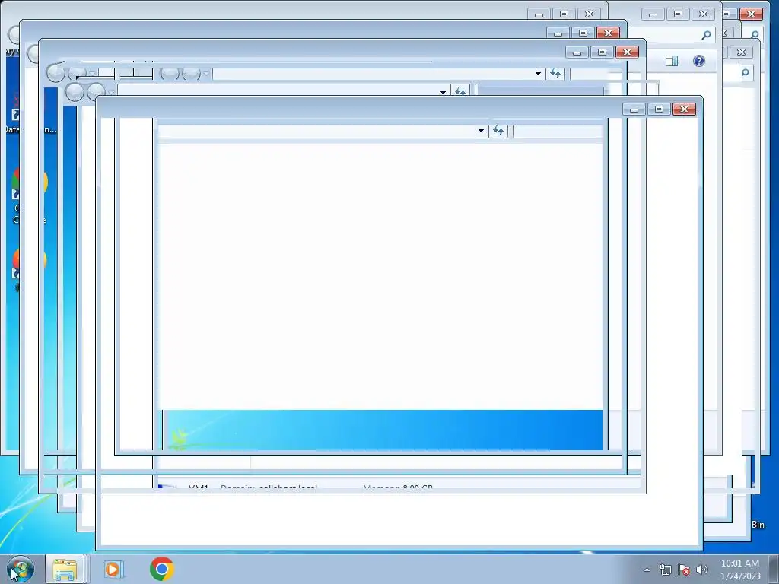Open Windows Explorer from the taskbar
Screen dimensions: 779x584
(65, 569)
